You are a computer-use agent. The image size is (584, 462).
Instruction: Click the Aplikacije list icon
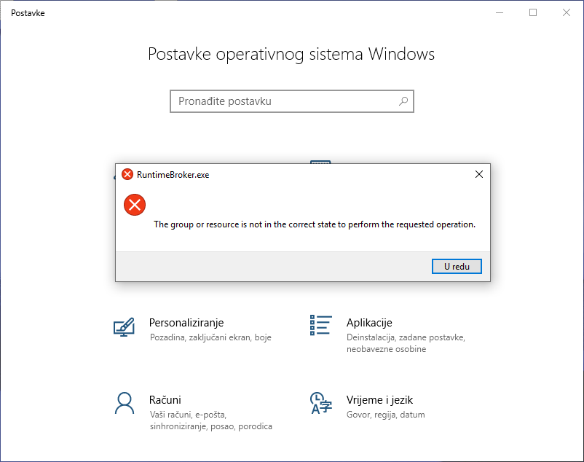coord(320,326)
